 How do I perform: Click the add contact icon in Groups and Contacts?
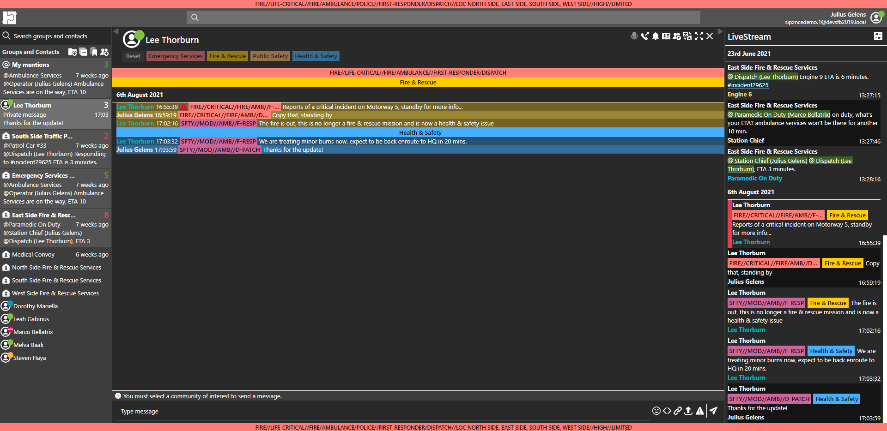click(104, 52)
